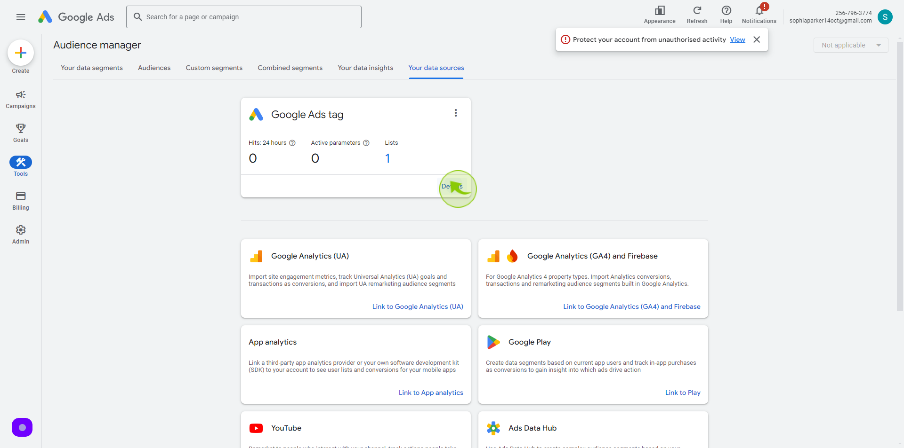Click the vertical page scrollbar

[x=900, y=176]
